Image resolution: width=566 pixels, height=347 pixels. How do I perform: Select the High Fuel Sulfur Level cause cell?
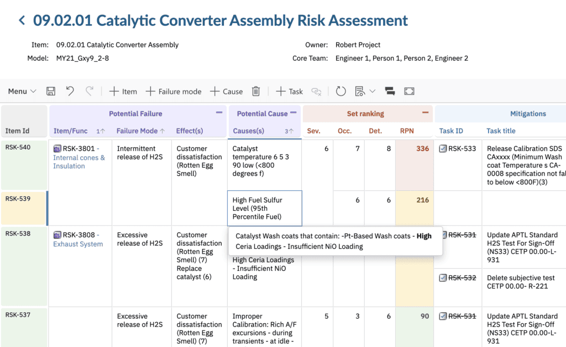coord(264,208)
